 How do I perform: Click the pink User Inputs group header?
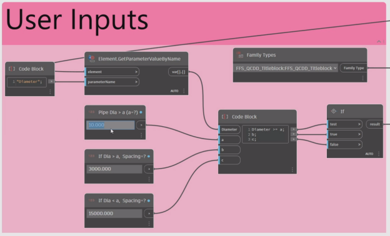tap(194, 24)
